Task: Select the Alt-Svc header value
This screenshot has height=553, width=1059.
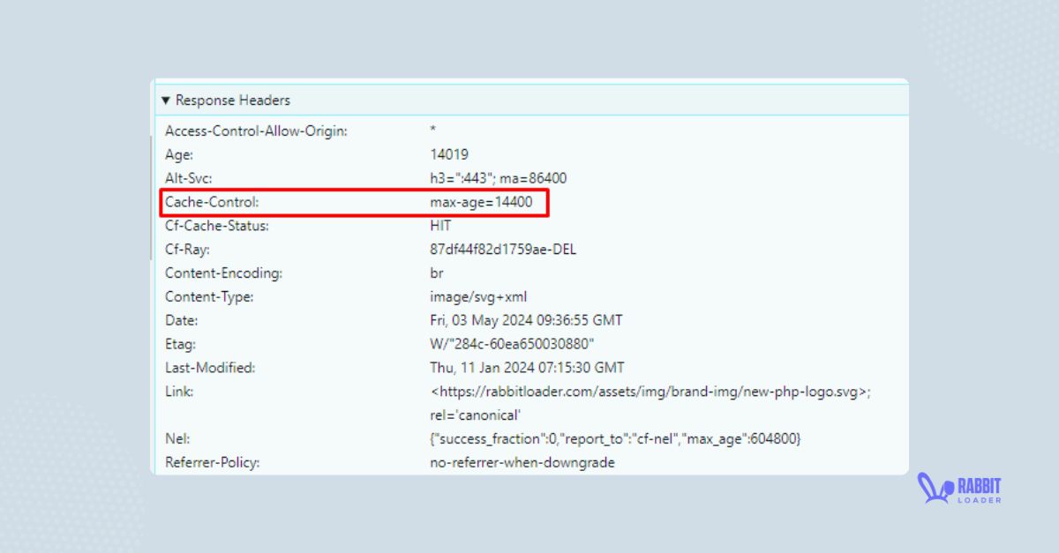Action: pyautogui.click(x=498, y=178)
